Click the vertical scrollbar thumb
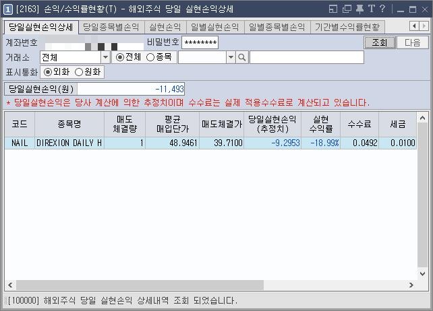The image size is (433, 311). (x=422, y=195)
